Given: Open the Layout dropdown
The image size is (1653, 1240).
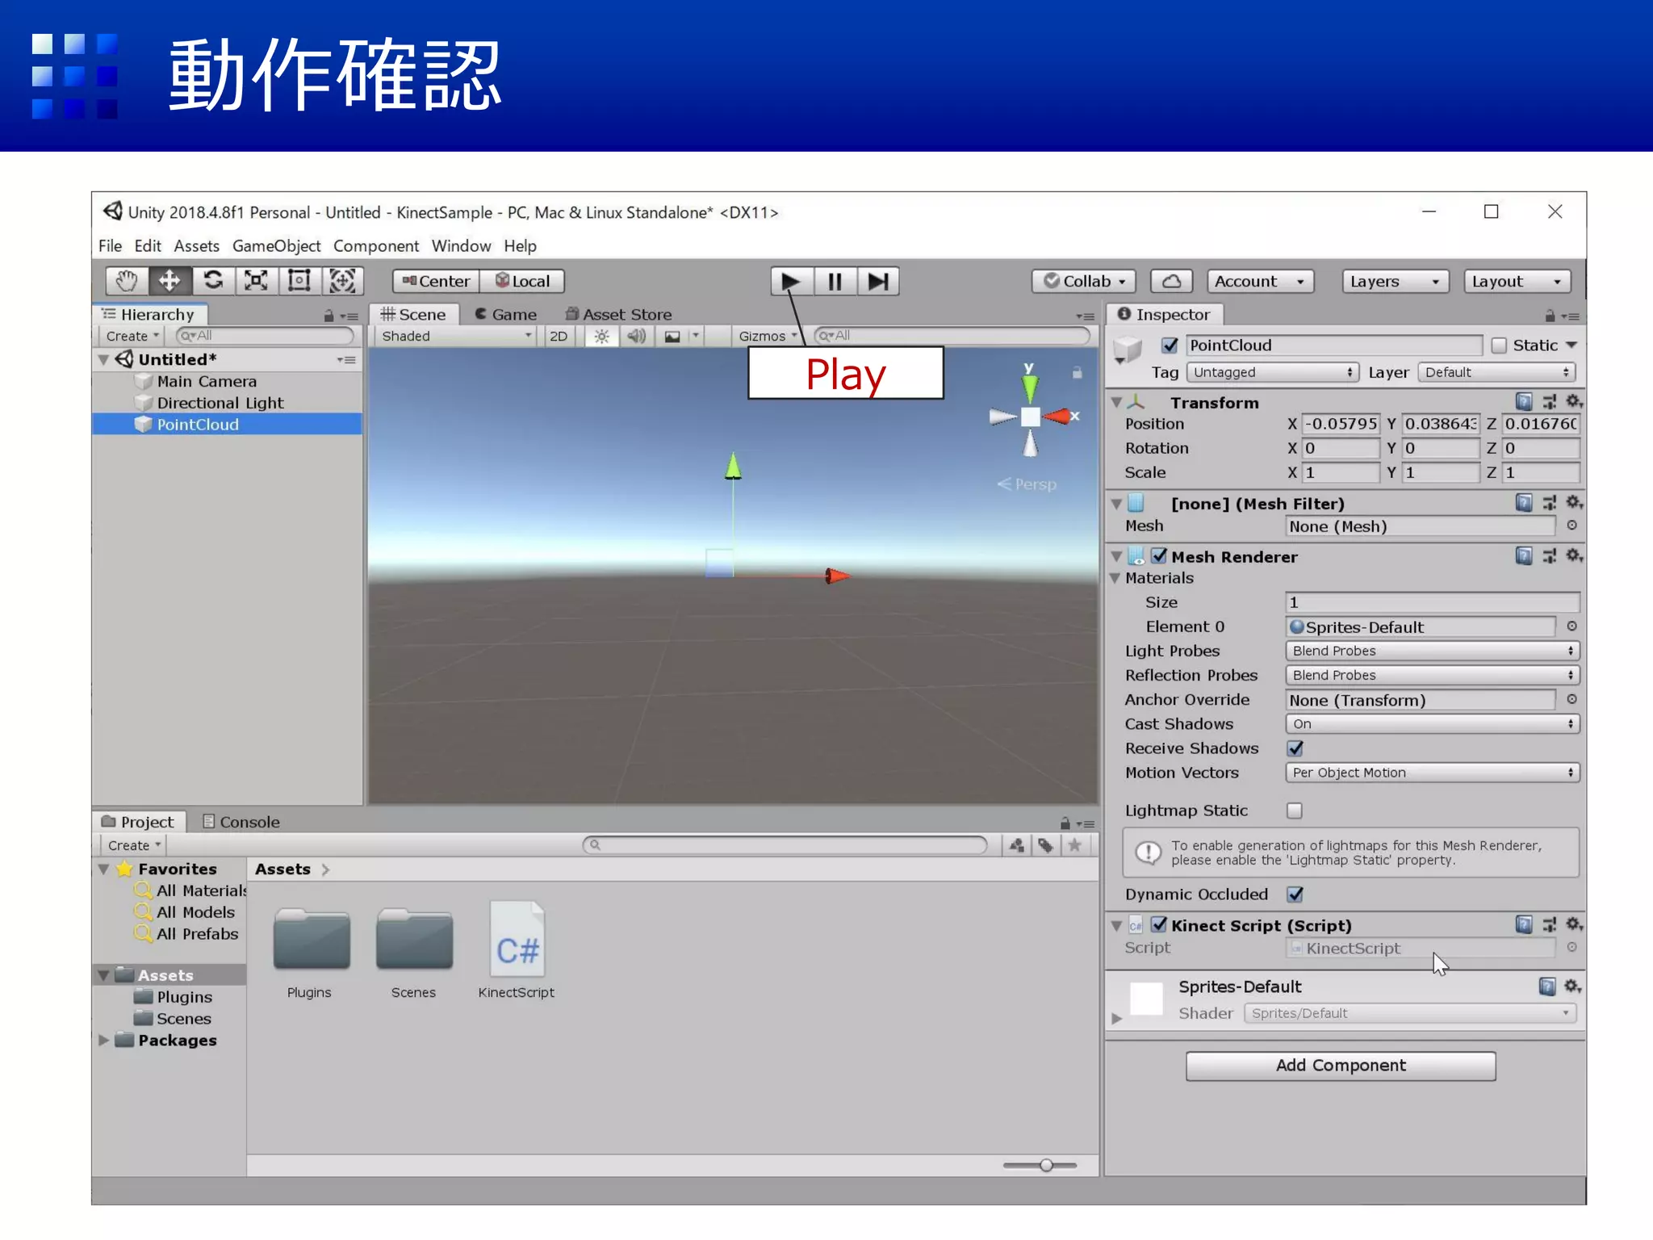Looking at the screenshot, I should (1517, 282).
